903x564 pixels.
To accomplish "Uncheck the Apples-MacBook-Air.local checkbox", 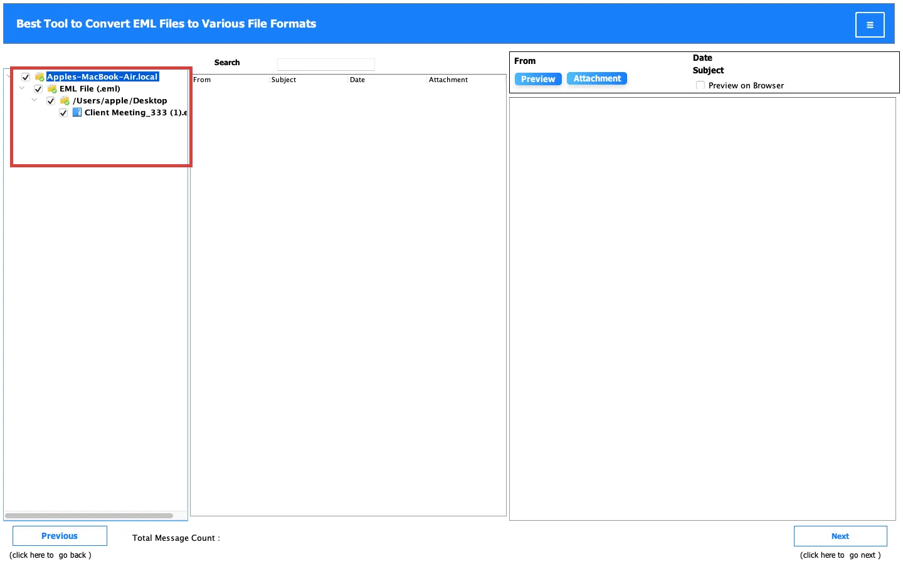I will [x=26, y=77].
